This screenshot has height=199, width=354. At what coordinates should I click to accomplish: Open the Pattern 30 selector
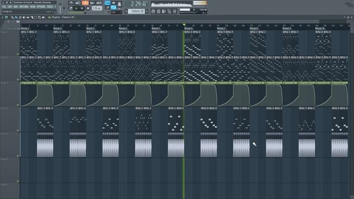pos(137,11)
